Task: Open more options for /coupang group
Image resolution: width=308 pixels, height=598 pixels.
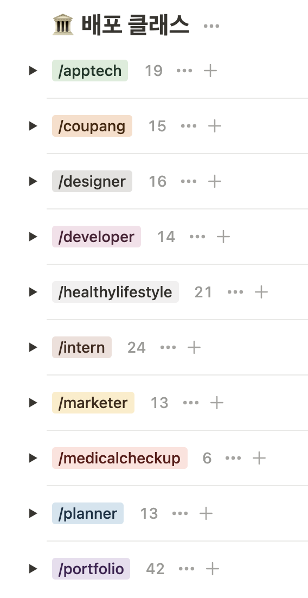Action: (189, 126)
